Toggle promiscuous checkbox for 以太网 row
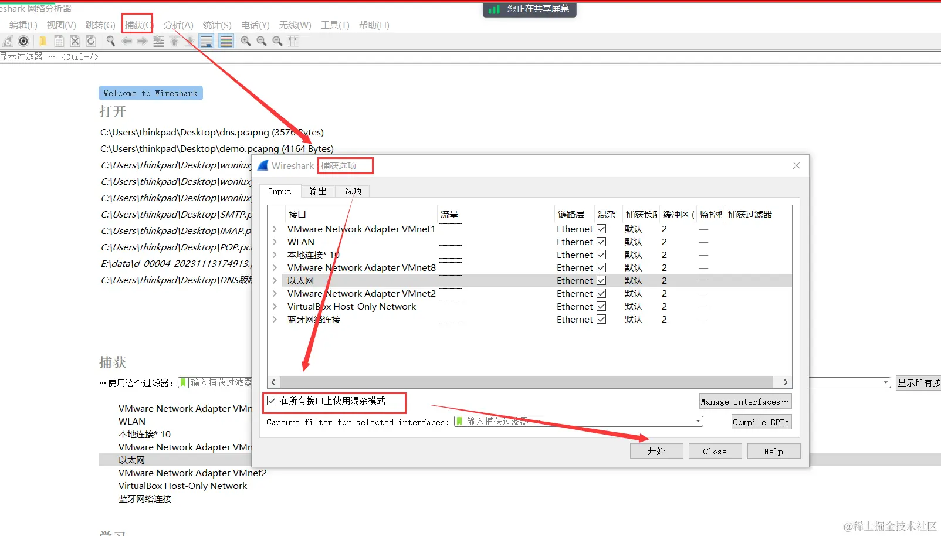This screenshot has width=941, height=536. [x=601, y=280]
